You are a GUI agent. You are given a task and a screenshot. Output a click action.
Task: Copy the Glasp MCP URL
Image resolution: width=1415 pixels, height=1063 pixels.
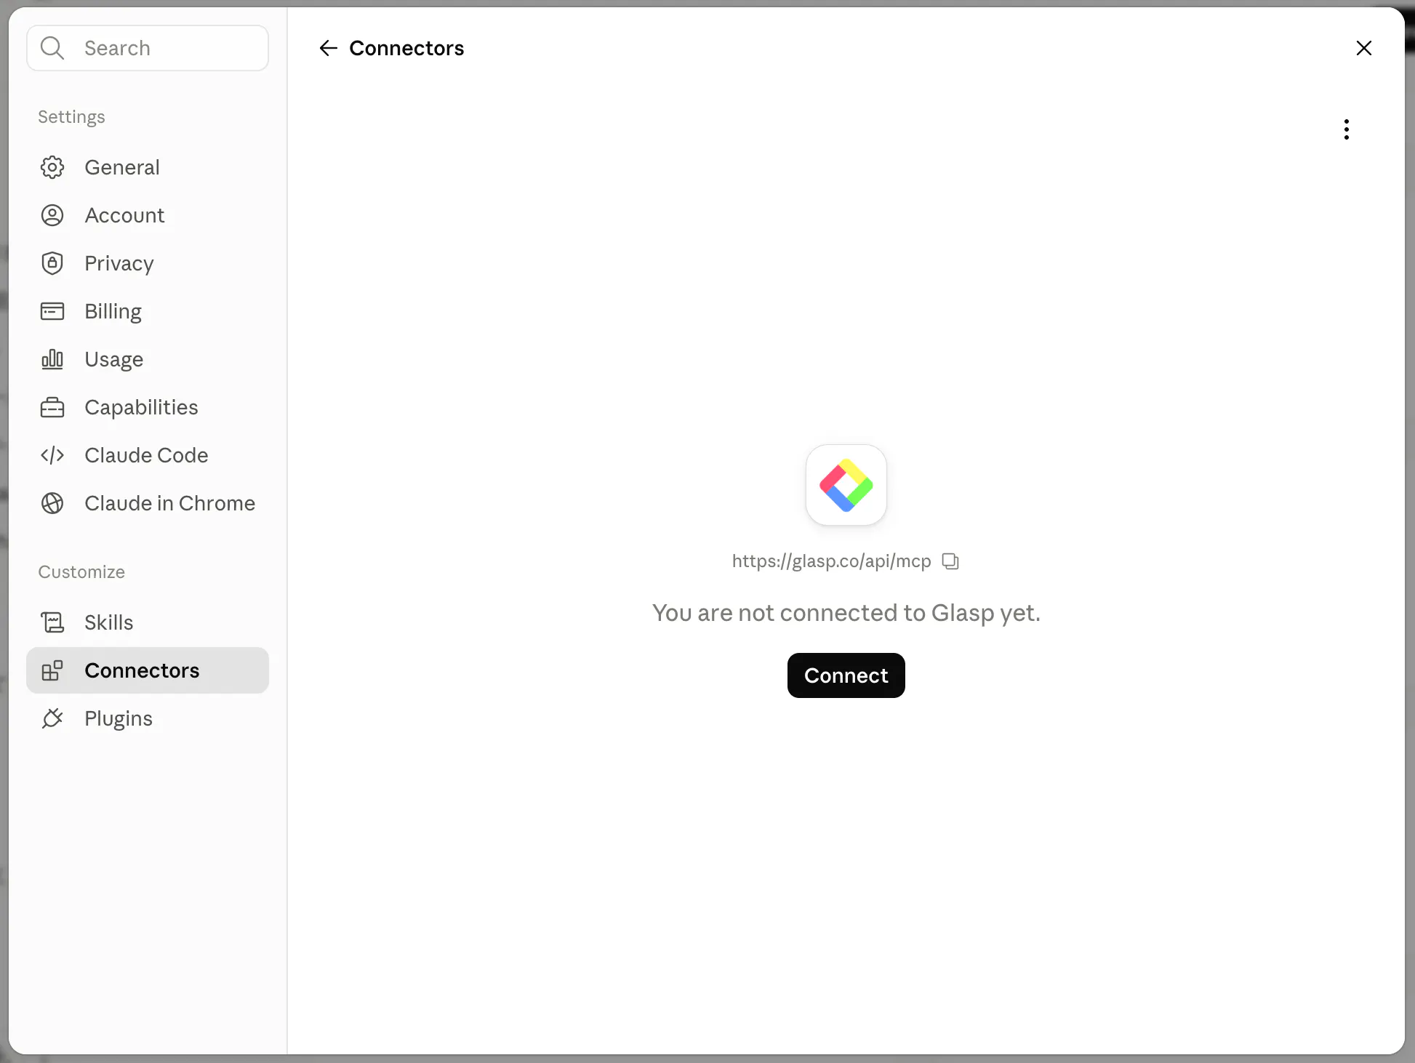(x=950, y=561)
